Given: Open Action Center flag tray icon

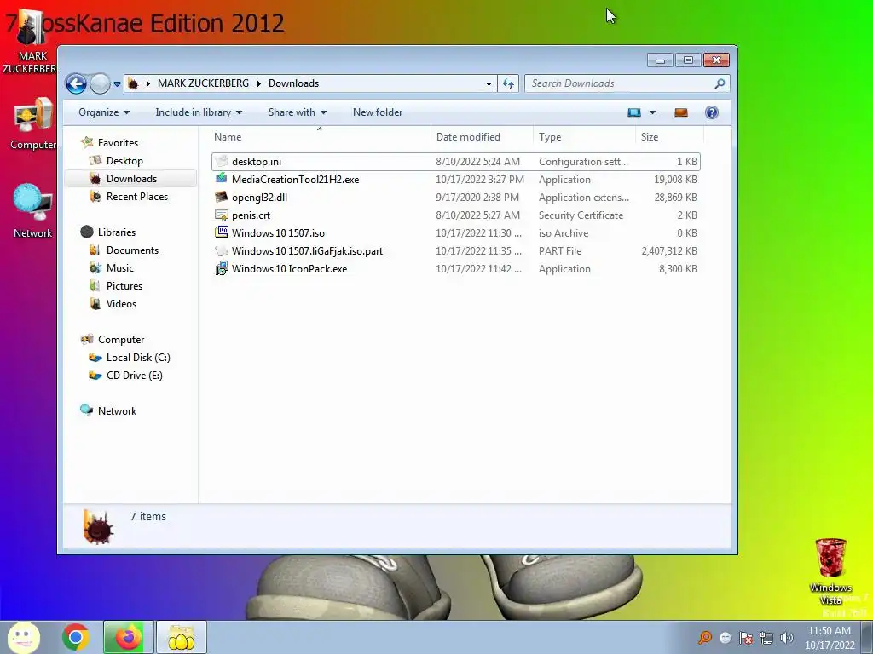Looking at the screenshot, I should pos(745,638).
